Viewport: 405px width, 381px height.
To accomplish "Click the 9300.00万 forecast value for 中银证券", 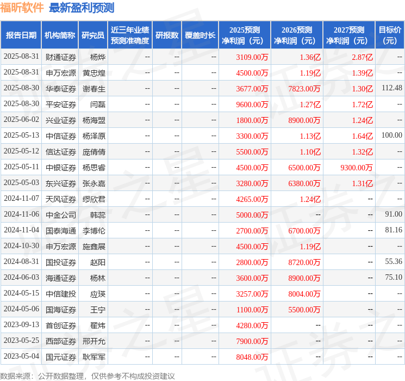I will tap(356, 168).
